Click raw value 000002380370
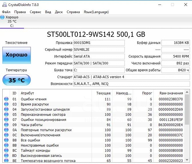Image resolution: width=192 pixels, height=164 pixels. 171,99
